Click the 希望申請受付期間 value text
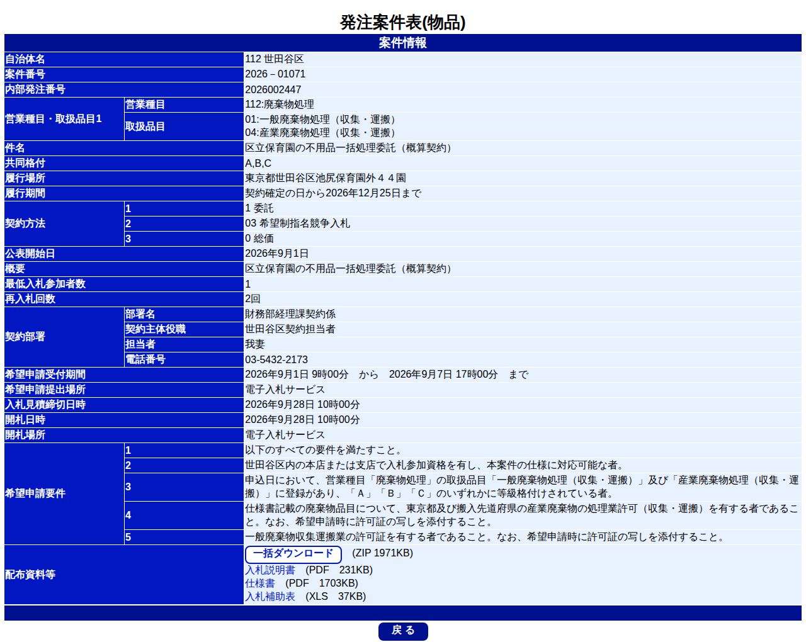This screenshot has height=642, width=806. click(x=387, y=374)
